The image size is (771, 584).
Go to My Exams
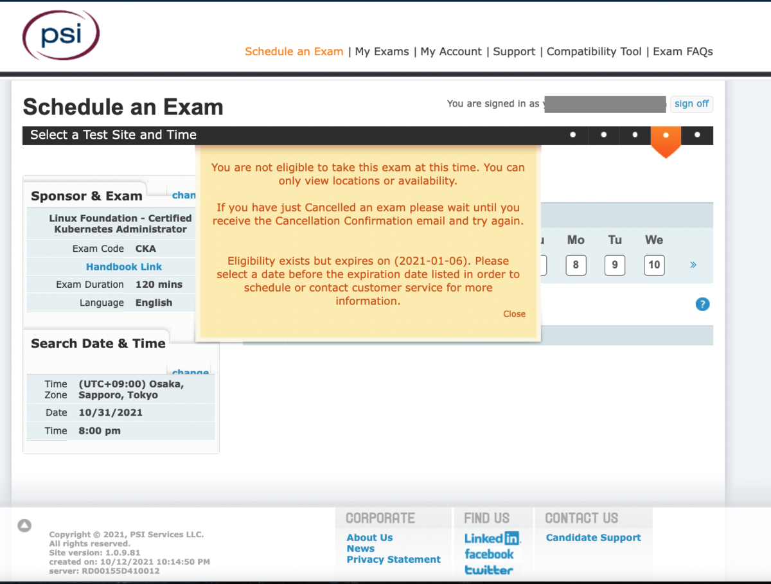[382, 51]
